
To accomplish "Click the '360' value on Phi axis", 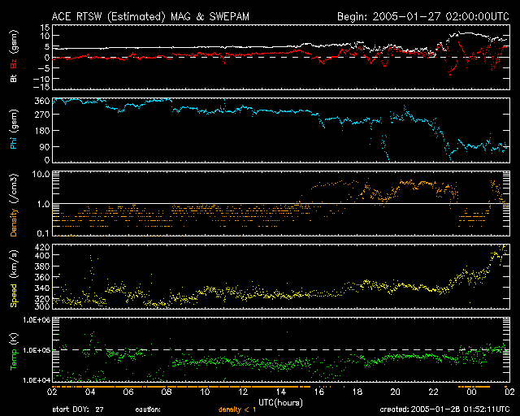I will (x=42, y=101).
